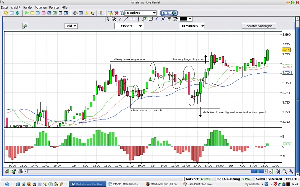This screenshot has width=300, height=187.
Task: Click Markets-pro Live Handel taskbar button
Action: (x=87, y=184)
